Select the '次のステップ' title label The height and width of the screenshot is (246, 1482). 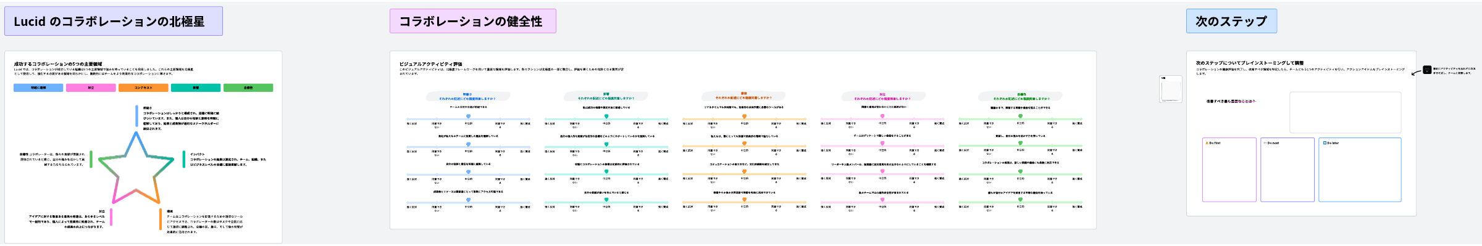coord(1231,21)
